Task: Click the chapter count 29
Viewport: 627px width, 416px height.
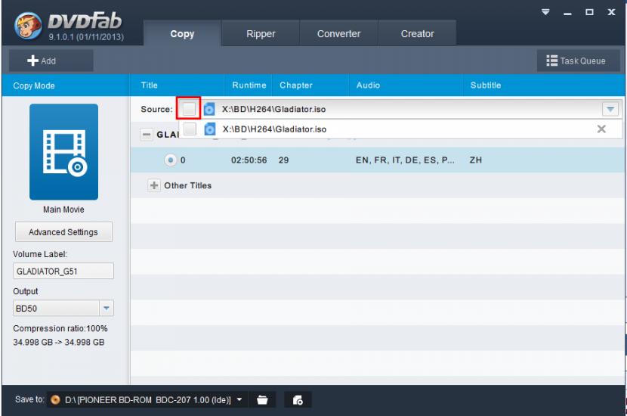Action: pyautogui.click(x=283, y=160)
